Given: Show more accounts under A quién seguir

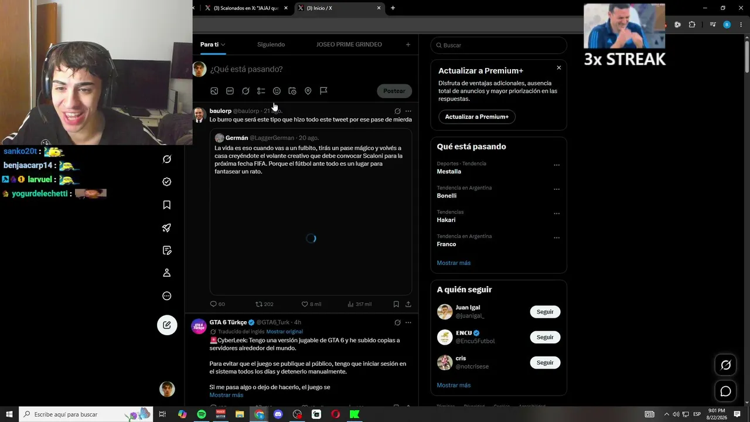Looking at the screenshot, I should (454, 385).
